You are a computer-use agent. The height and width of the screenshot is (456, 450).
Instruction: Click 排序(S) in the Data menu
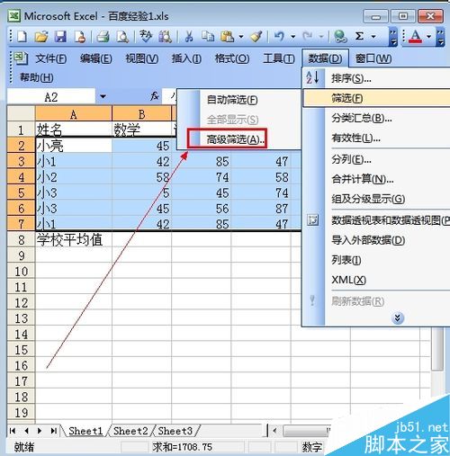coord(351,78)
